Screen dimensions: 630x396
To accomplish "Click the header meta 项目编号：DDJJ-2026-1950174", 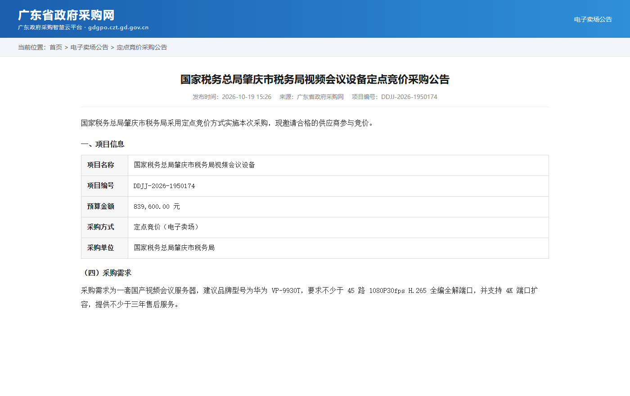I will (x=395, y=97).
